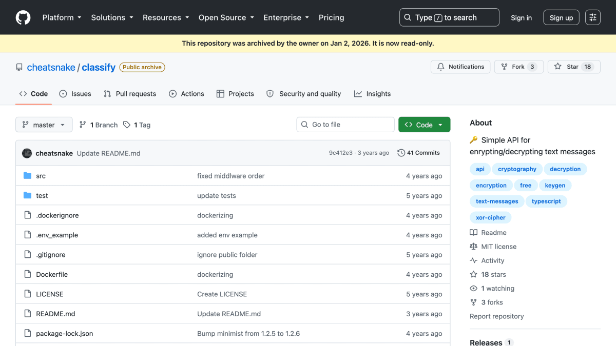Select the Code tab
This screenshot has width=616, height=346.
pos(34,94)
